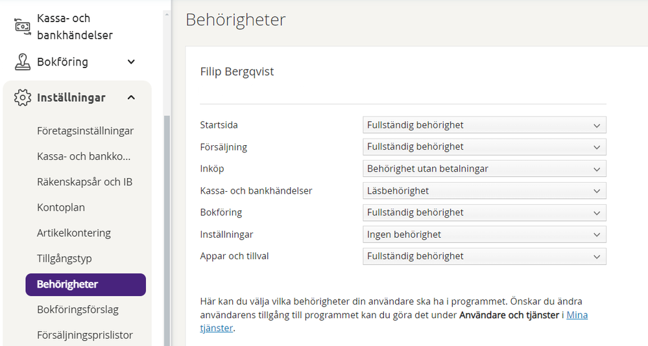
Task: Click the sidebar scrollbar up arrow
Action: tap(167, 14)
